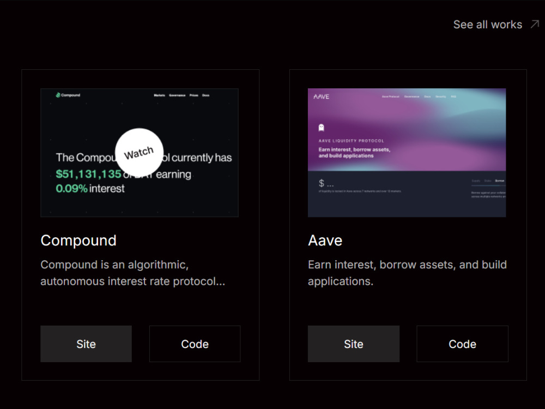This screenshot has width=545, height=409.
Task: Open the Aave project thumbnail
Action: point(407,153)
